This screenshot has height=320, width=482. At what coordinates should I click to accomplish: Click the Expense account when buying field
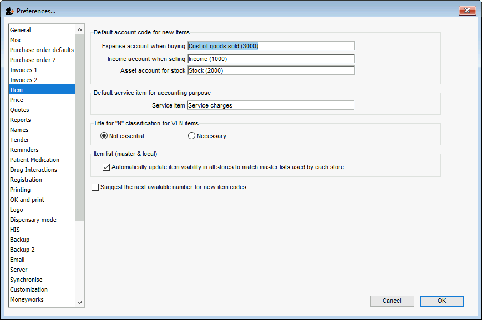coord(271,46)
